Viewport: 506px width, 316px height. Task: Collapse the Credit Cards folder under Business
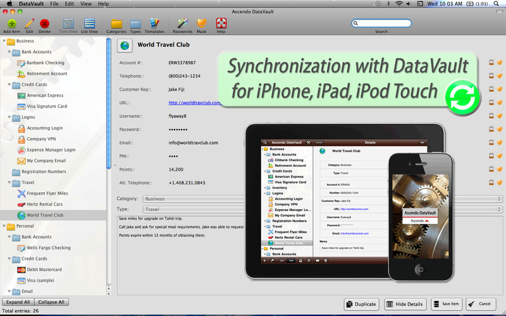point(9,84)
